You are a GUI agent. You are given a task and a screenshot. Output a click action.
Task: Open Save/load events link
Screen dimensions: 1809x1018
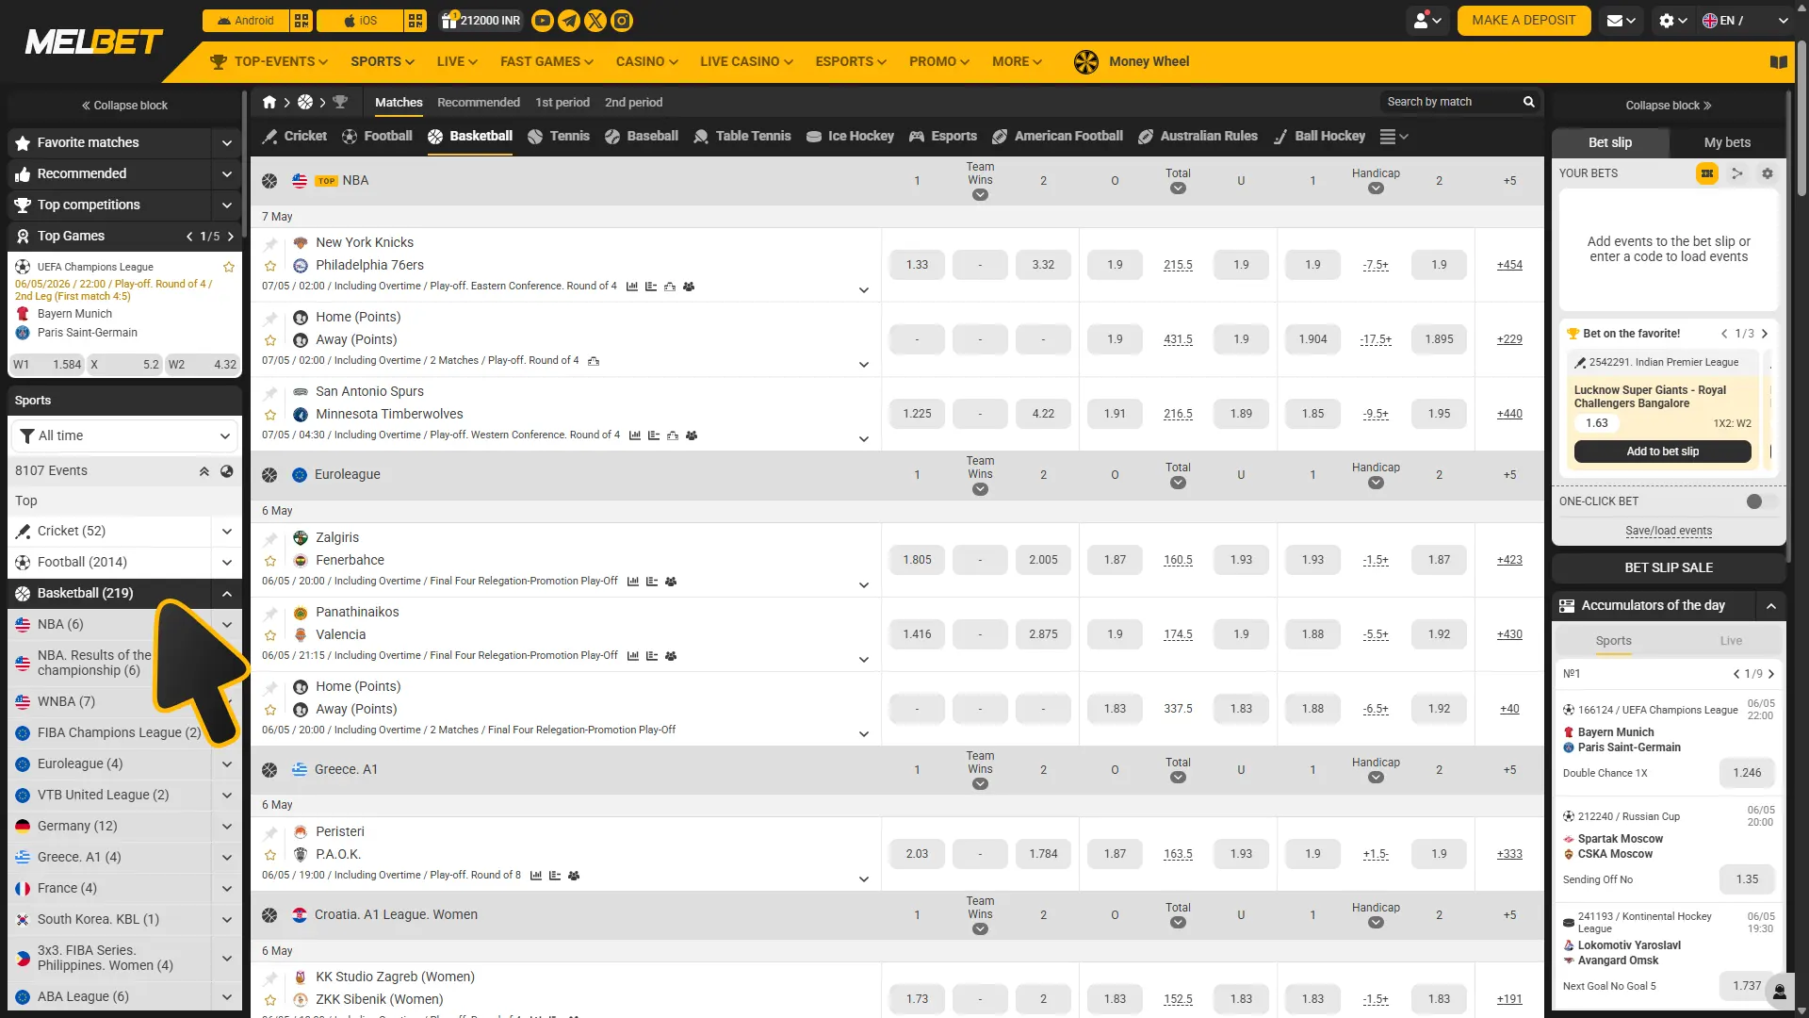[1669, 532]
